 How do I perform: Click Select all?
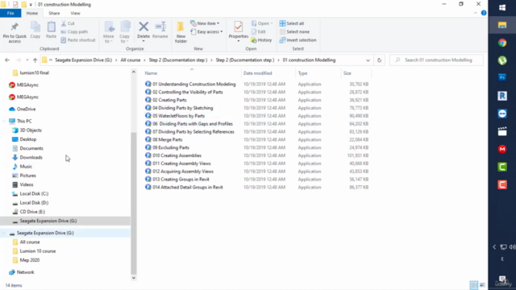[292, 23]
